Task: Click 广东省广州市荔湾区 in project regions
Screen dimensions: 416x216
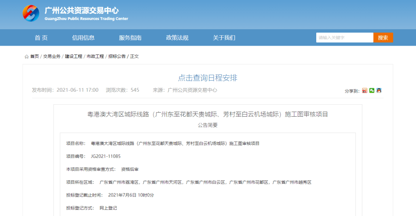Action: point(119,182)
